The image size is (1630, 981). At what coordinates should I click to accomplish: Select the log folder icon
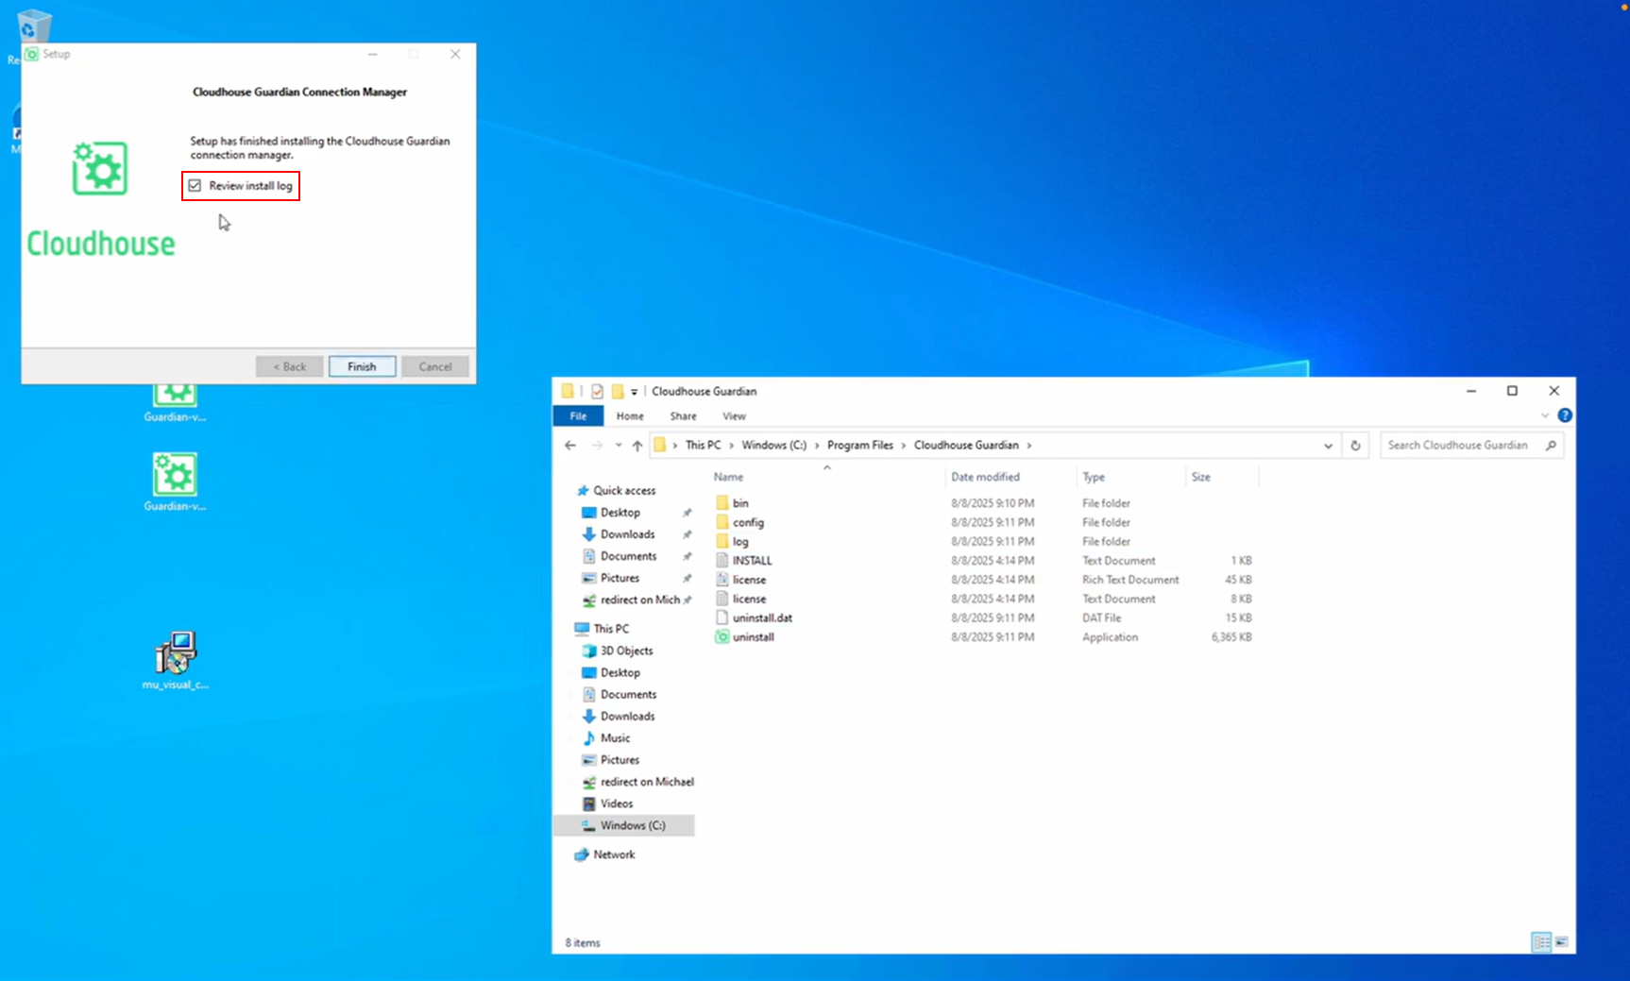722,542
